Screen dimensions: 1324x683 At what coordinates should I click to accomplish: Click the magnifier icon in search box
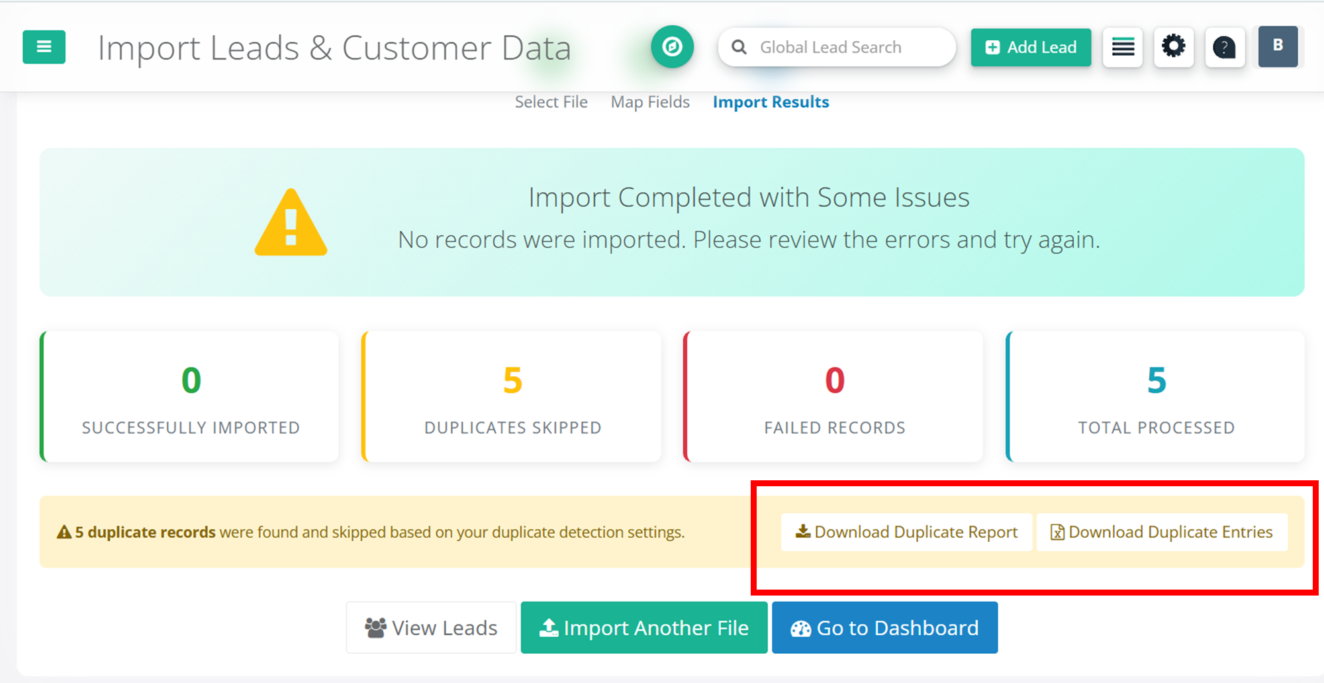click(x=739, y=48)
